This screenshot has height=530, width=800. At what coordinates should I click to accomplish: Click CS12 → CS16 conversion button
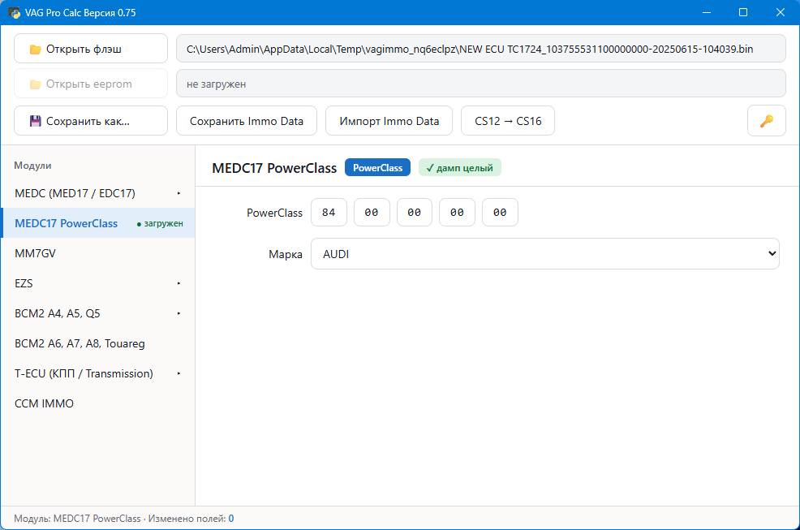508,121
